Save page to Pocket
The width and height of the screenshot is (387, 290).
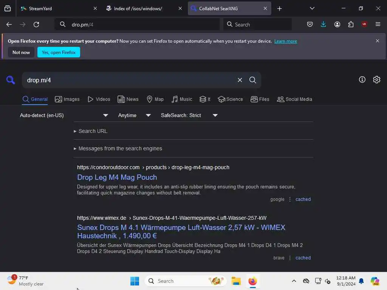click(310, 24)
